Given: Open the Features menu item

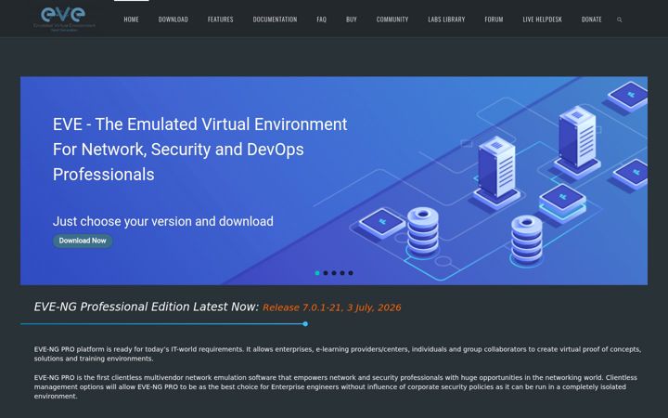Looking at the screenshot, I should point(220,20).
